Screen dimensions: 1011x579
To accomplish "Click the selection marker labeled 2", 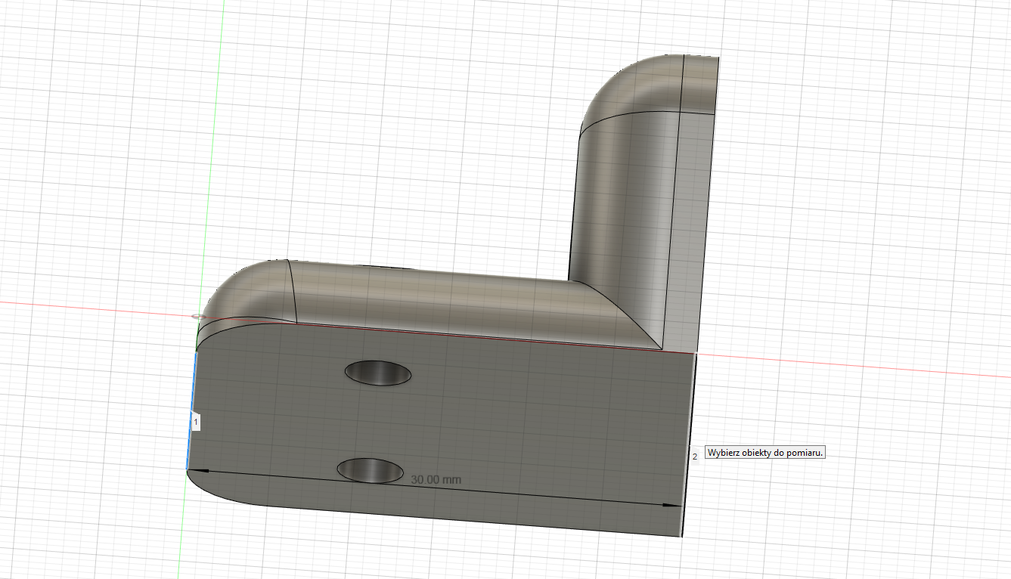I will 694,457.
